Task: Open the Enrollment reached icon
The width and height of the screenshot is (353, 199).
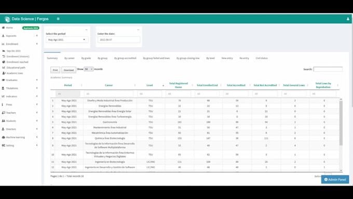Action: [x=4, y=62]
